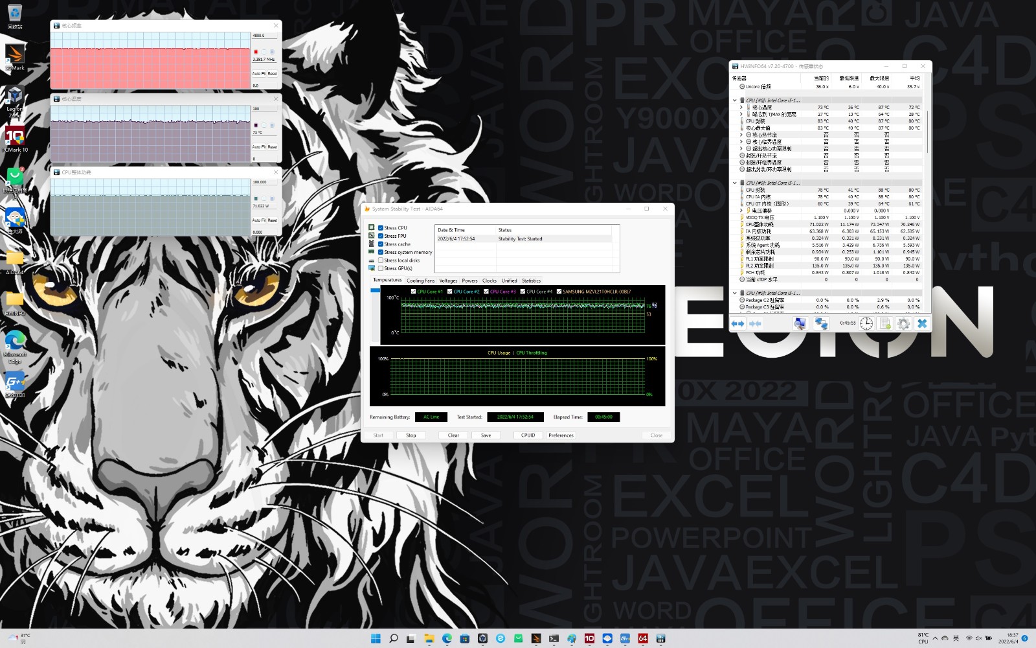Image resolution: width=1036 pixels, height=648 pixels.
Task: Toggle CPU Core #1 graph checkbox
Action: (x=413, y=292)
